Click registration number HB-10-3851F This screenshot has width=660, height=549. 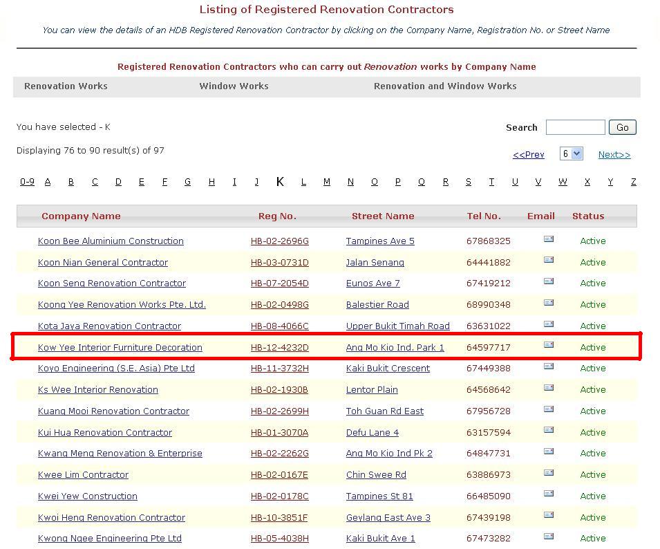[279, 518]
